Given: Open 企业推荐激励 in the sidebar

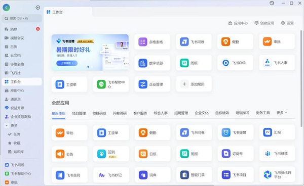Looking at the screenshot, I should (22, 117).
